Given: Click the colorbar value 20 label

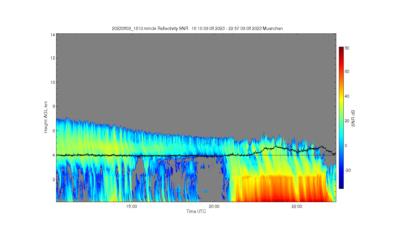Looking at the screenshot, I should (347, 121).
